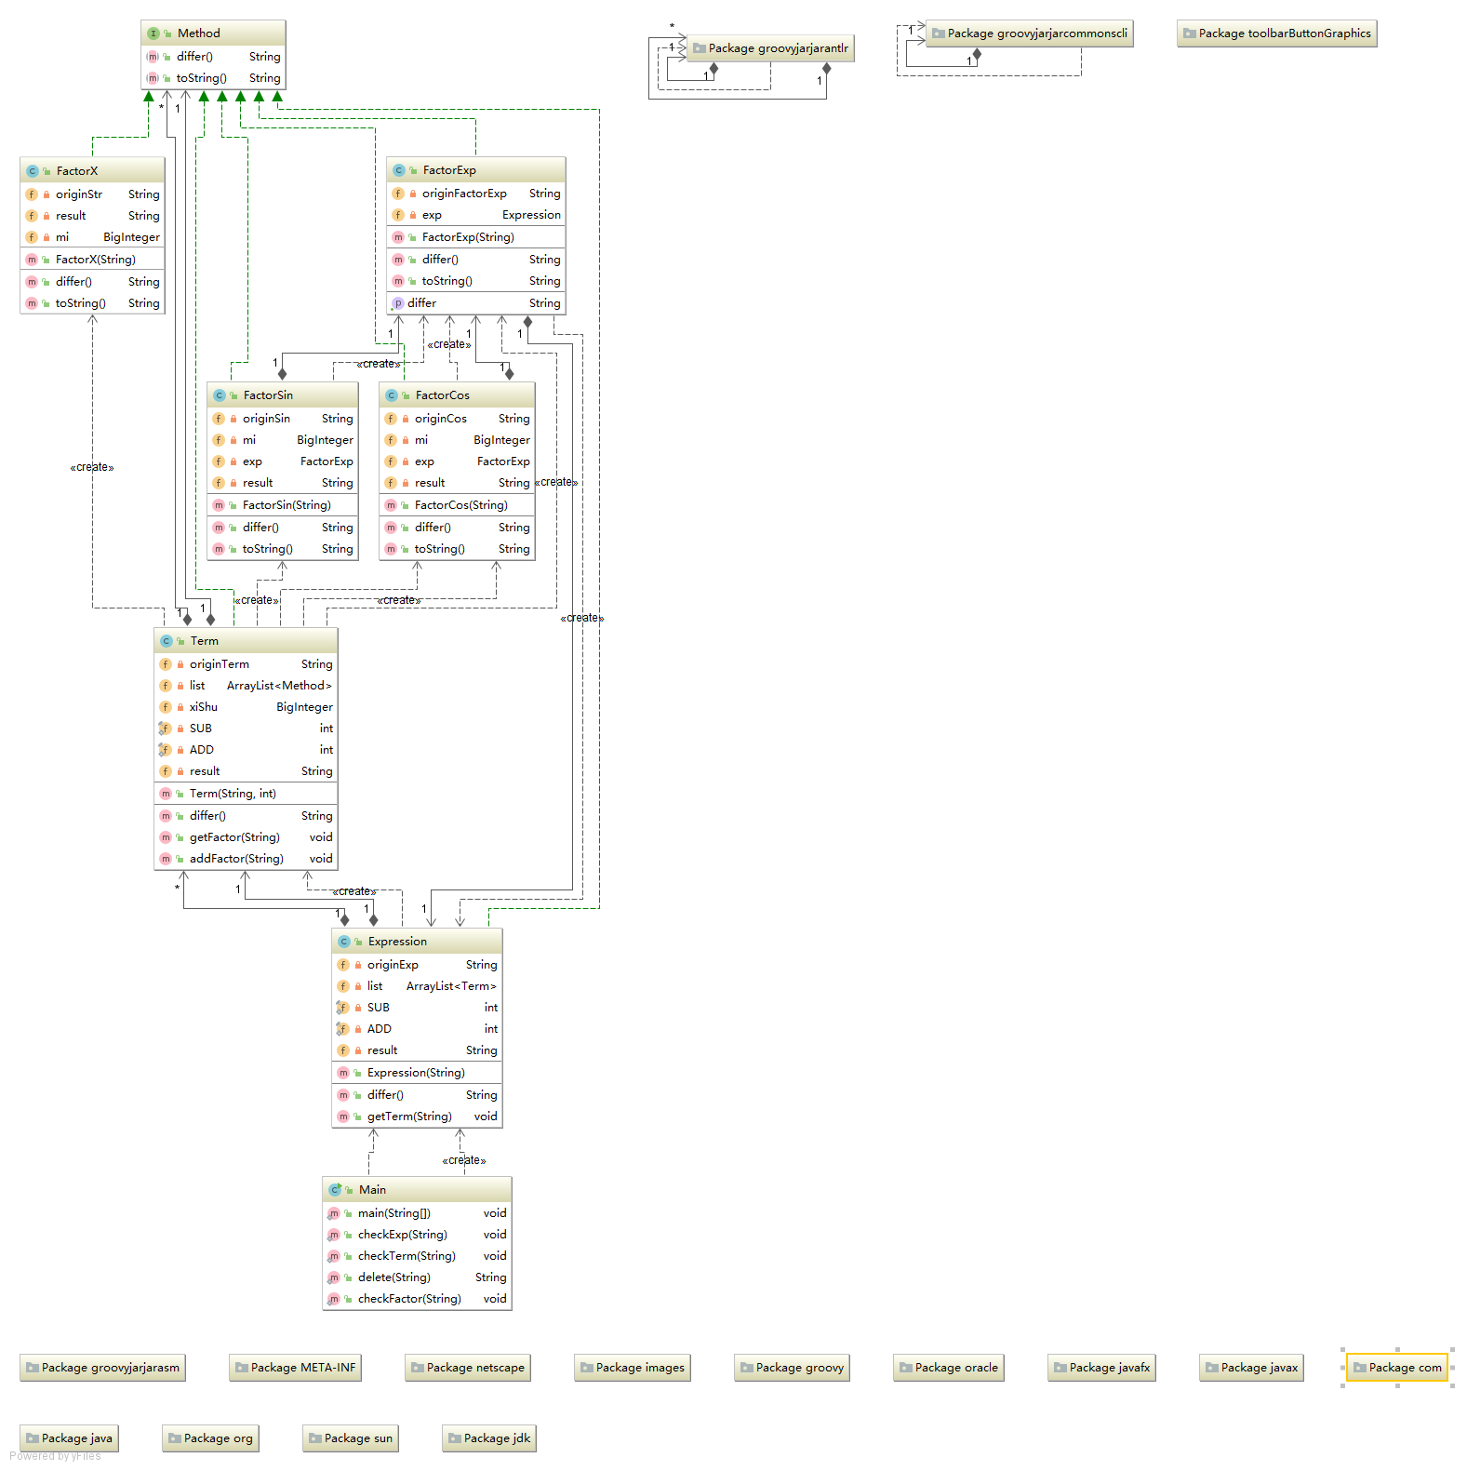Select the Package oracle node

coord(949,1368)
